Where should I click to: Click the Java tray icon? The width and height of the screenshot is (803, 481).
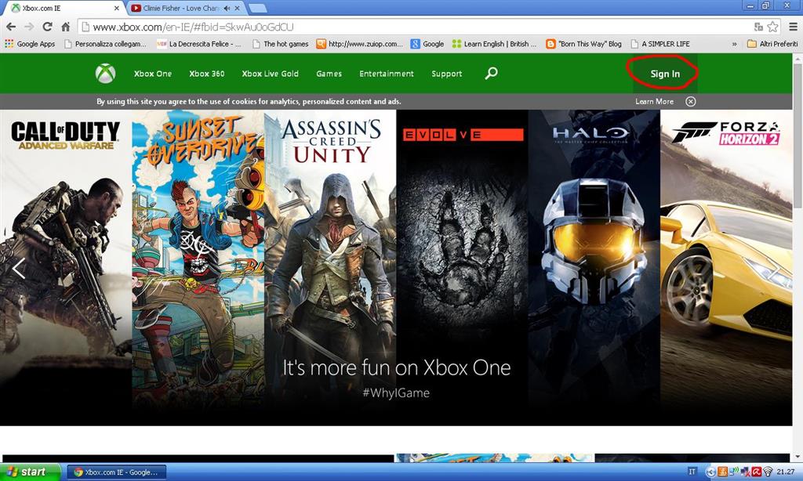(x=722, y=472)
